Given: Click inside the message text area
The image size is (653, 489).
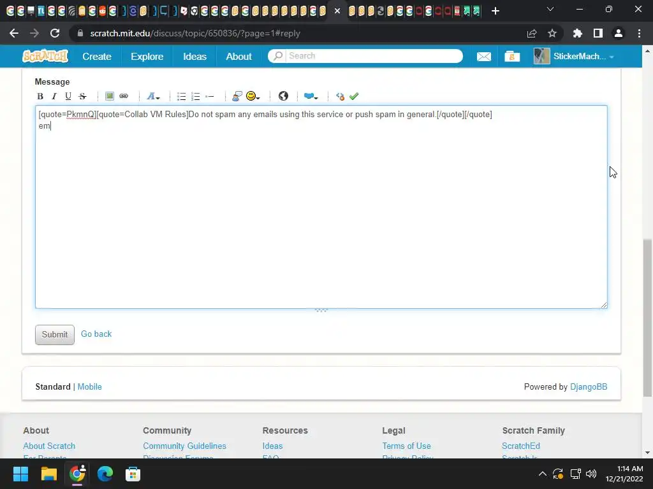Looking at the screenshot, I should click(321, 207).
